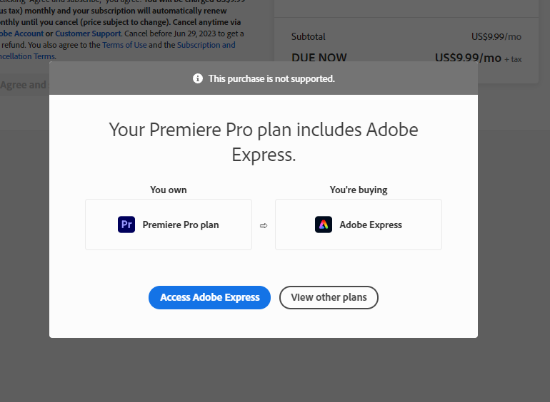Select the "Adobe Express" label in the buying card

click(371, 225)
